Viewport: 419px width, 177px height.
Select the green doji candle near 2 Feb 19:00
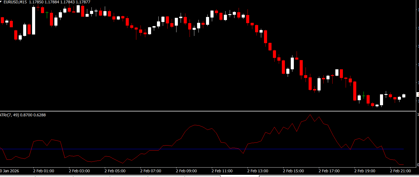click(364, 96)
